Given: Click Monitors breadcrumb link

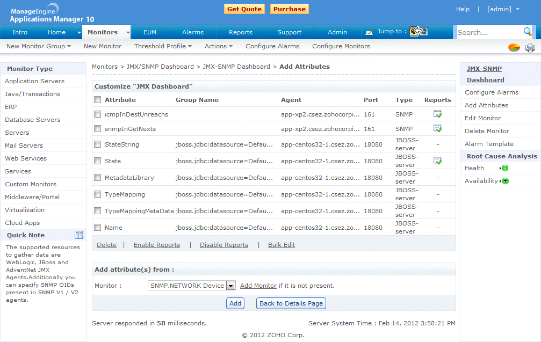Looking at the screenshot, I should tap(105, 67).
